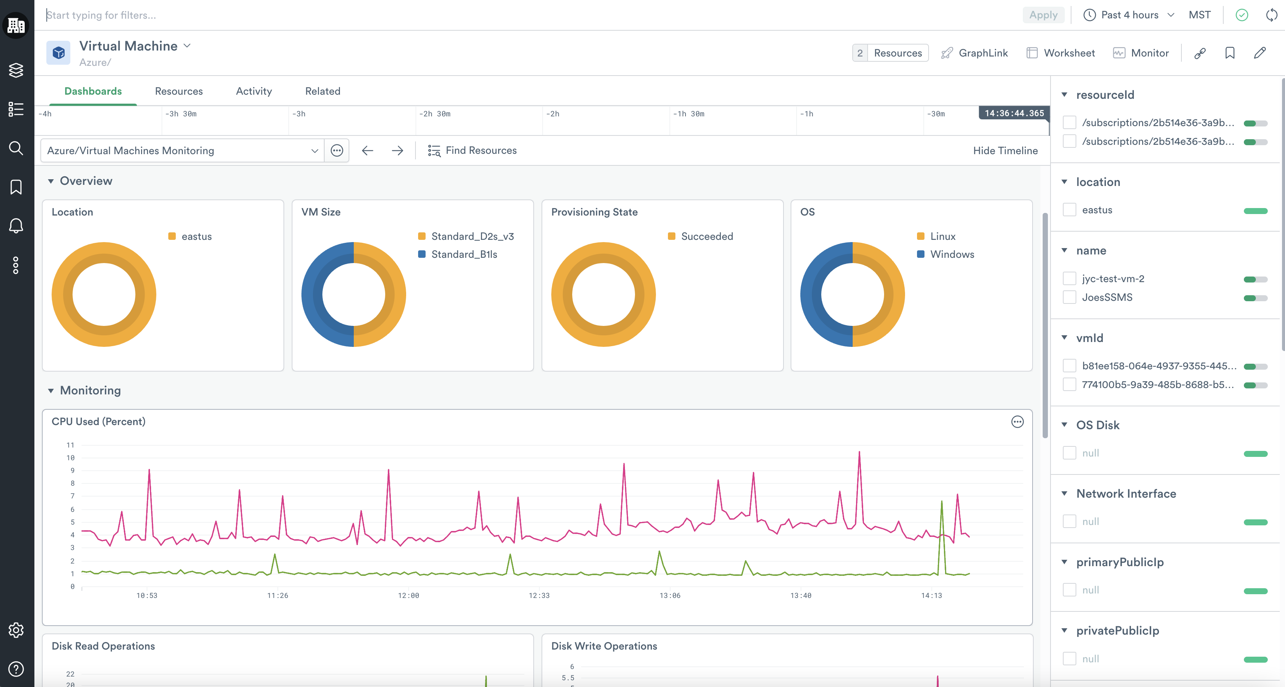The image size is (1285, 687).
Task: Collapse the Overview section
Action: 50,181
